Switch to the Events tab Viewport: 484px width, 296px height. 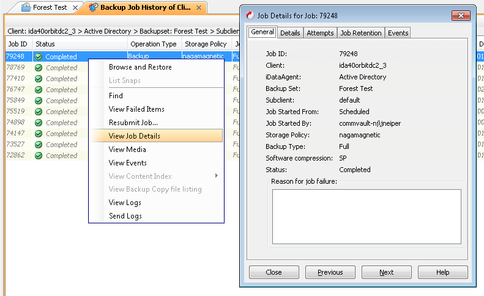pos(398,33)
